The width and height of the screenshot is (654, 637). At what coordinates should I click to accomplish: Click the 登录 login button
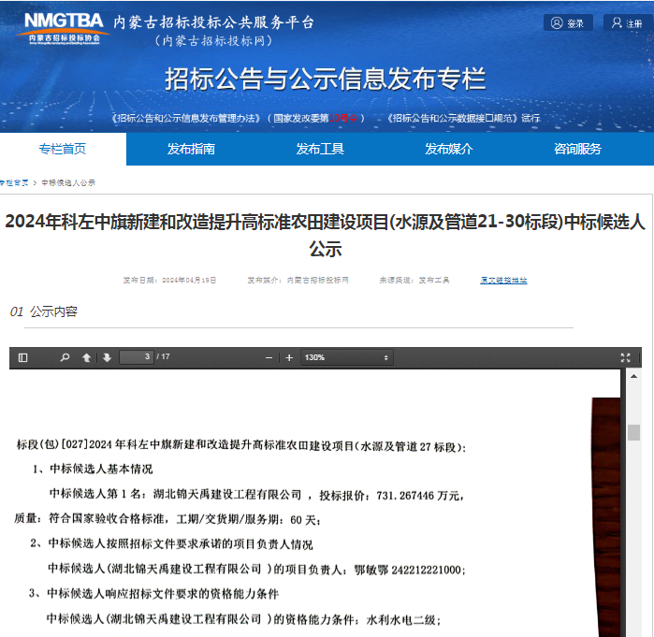pos(568,23)
